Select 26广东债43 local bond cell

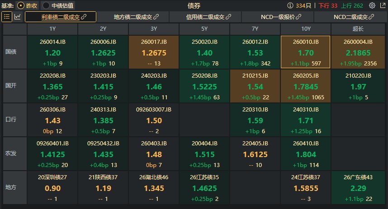[x=358, y=187]
